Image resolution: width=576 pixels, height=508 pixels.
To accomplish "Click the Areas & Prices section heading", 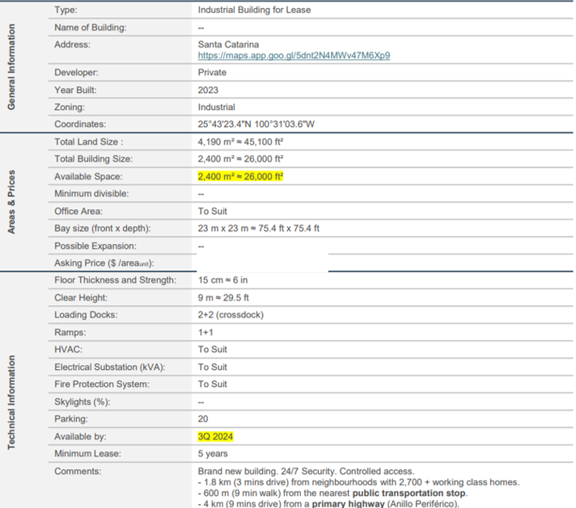I will [11, 202].
